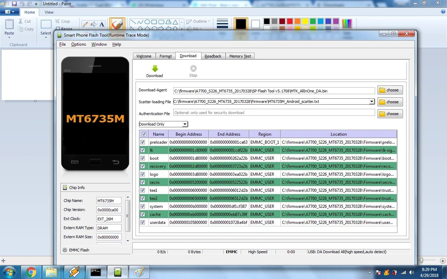This screenshot has width=447, height=279.
Task: Open the Window menu in Flash Tool
Action: (x=99, y=44)
